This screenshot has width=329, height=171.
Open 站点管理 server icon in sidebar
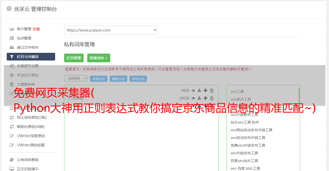coord(12,38)
